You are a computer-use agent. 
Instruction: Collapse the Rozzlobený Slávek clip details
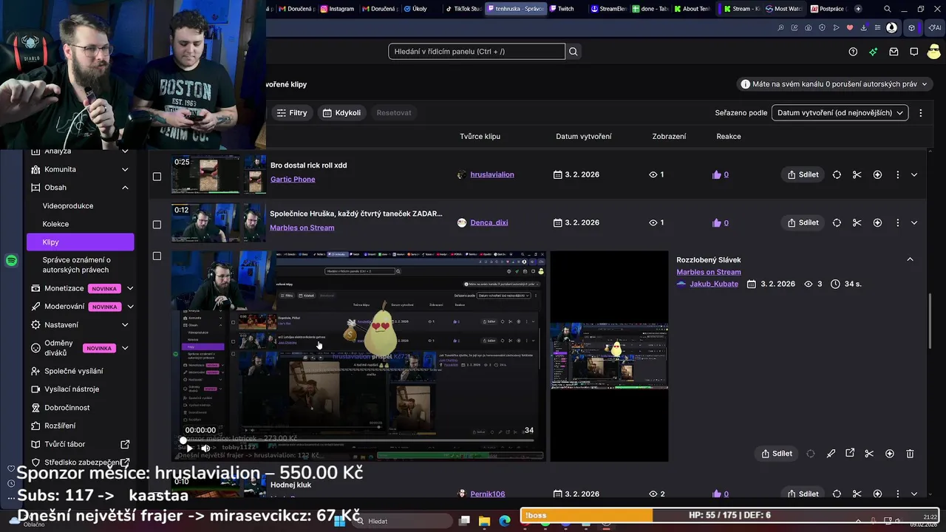(x=910, y=259)
